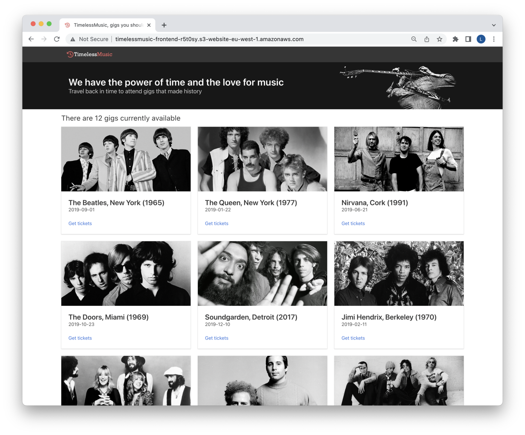The image size is (525, 435).
Task: Close the TimelessMusic tab
Action: point(149,25)
